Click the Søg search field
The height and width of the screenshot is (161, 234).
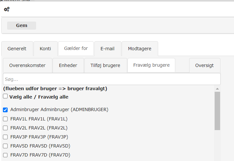(x=112, y=79)
